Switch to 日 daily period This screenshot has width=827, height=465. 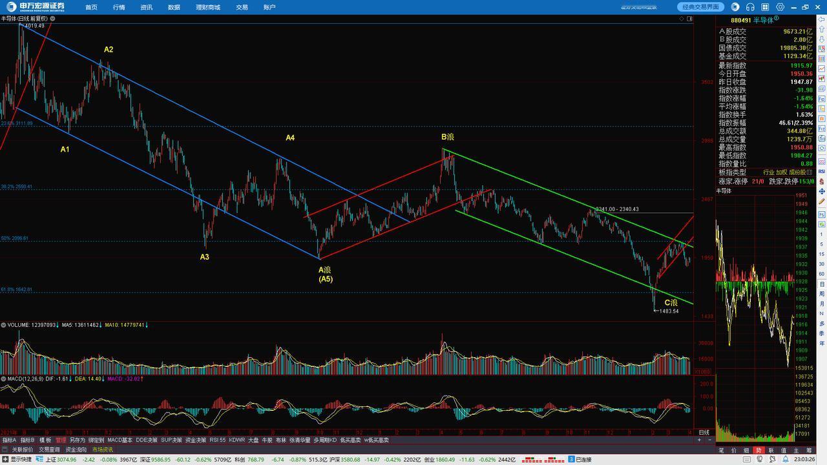821,284
